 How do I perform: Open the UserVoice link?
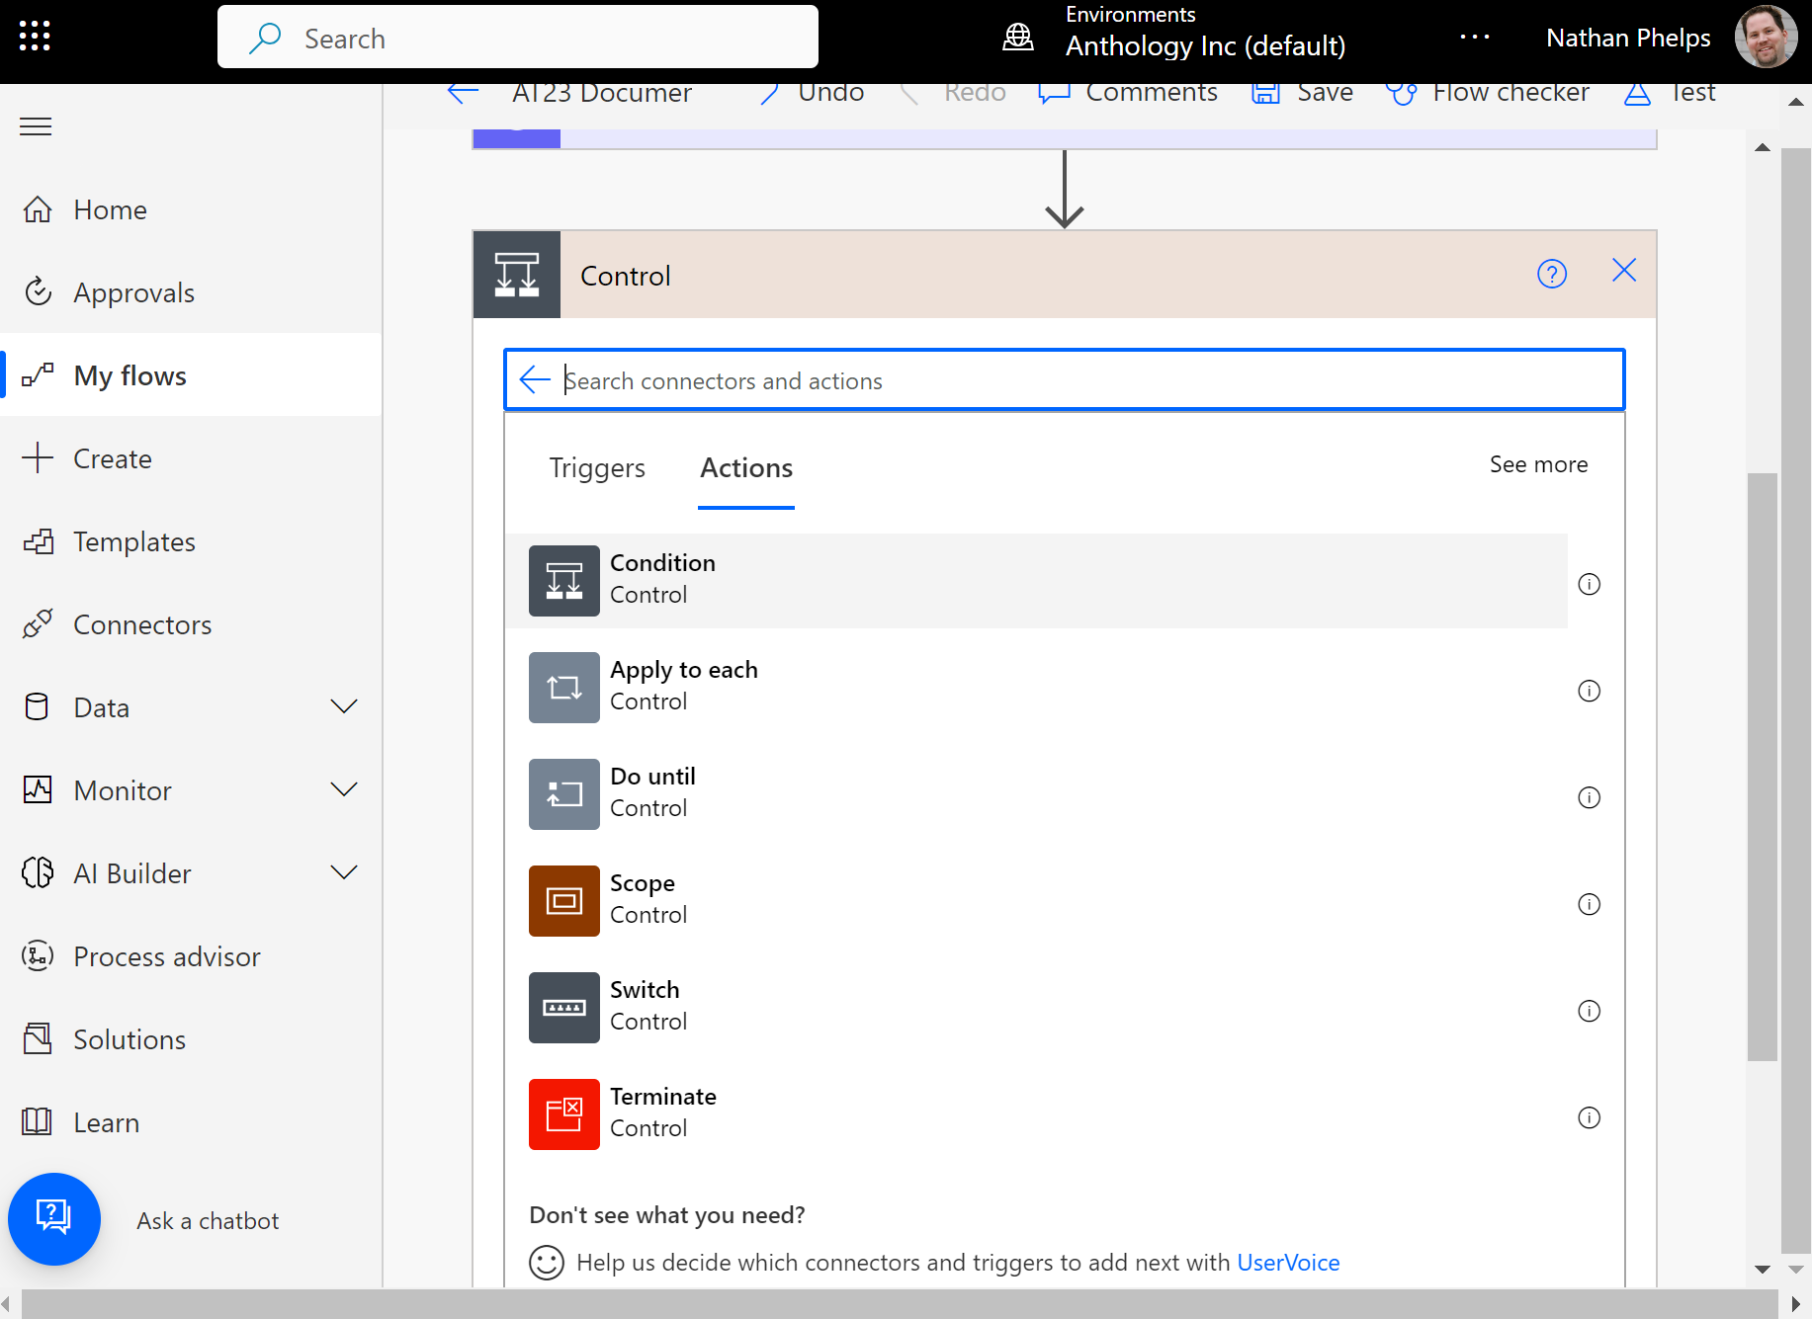1288,1263
